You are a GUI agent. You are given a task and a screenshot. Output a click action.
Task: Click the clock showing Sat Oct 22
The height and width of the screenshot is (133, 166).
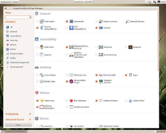tap(83, 2)
